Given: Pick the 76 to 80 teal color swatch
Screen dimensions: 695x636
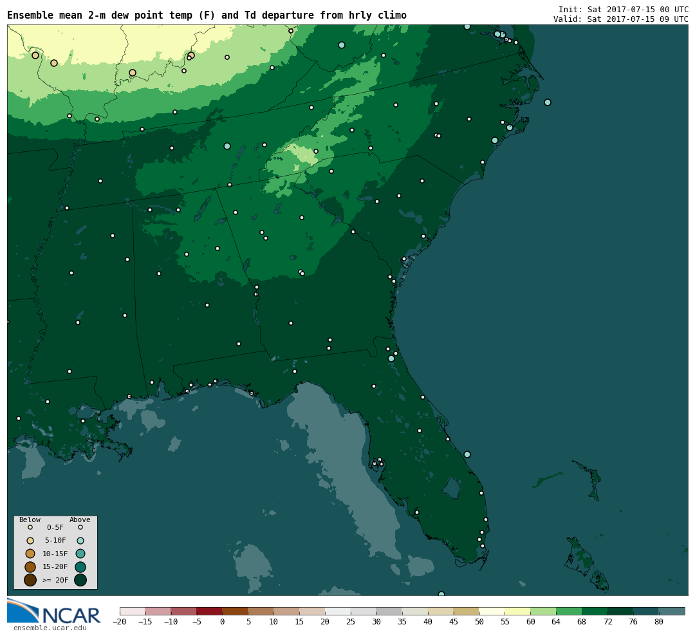Looking at the screenshot, I should click(x=646, y=611).
